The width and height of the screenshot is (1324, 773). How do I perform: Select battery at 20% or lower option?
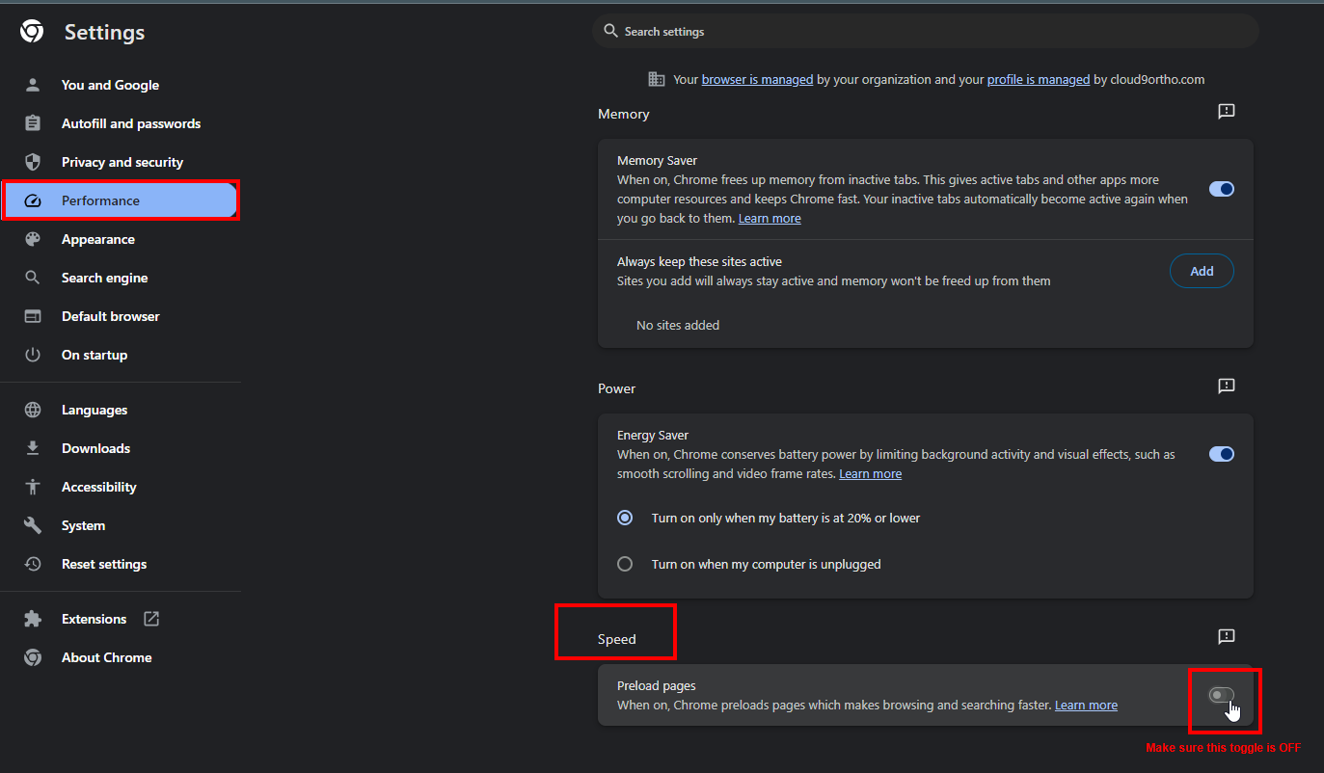point(625,518)
